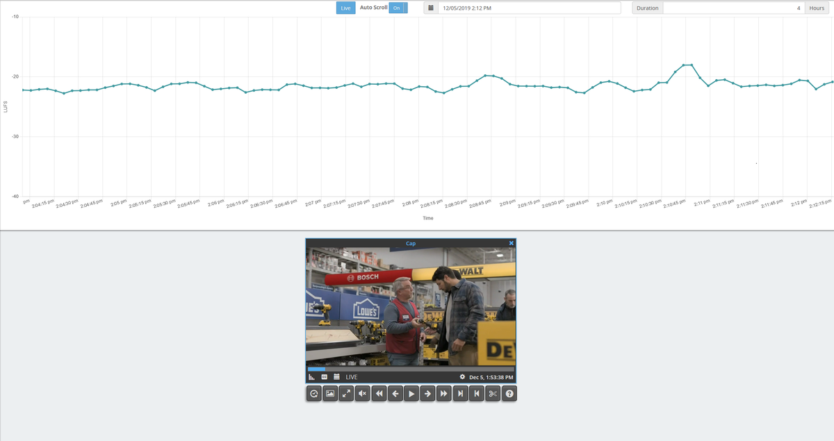Toggle Auto Scroll off
Image resolution: width=834 pixels, height=441 pixels.
397,8
